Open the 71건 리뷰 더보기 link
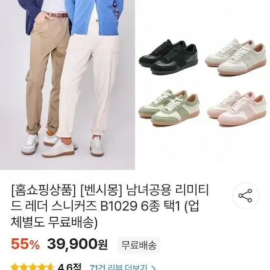This screenshot has width=270, height=270. tap(119, 268)
